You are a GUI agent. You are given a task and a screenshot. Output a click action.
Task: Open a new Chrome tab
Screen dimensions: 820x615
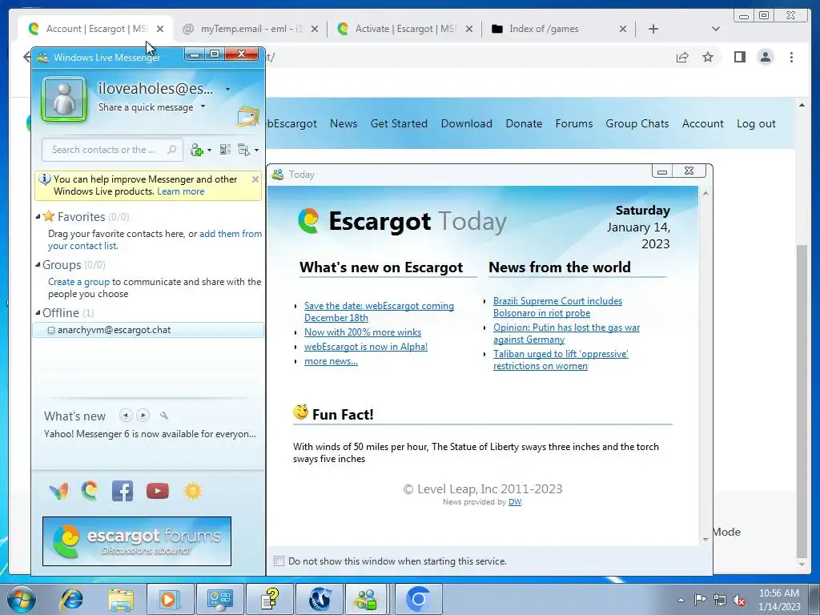coord(653,29)
